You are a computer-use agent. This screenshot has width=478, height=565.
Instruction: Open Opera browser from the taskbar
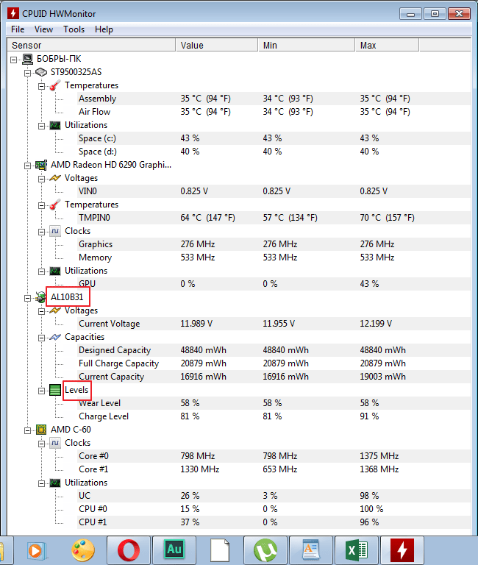pos(129,550)
